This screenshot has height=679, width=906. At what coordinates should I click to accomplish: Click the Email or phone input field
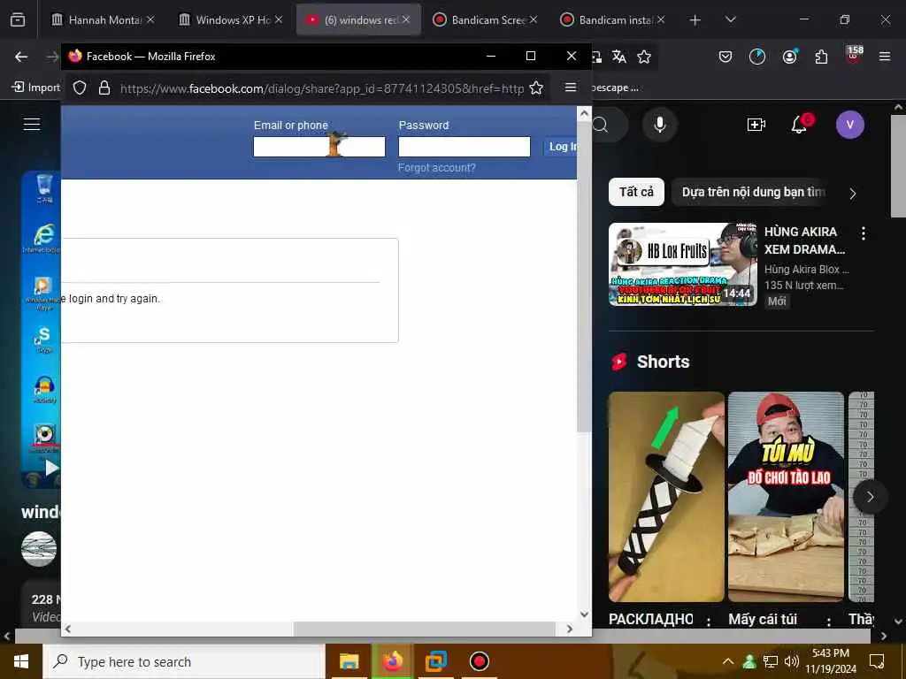[x=319, y=147]
